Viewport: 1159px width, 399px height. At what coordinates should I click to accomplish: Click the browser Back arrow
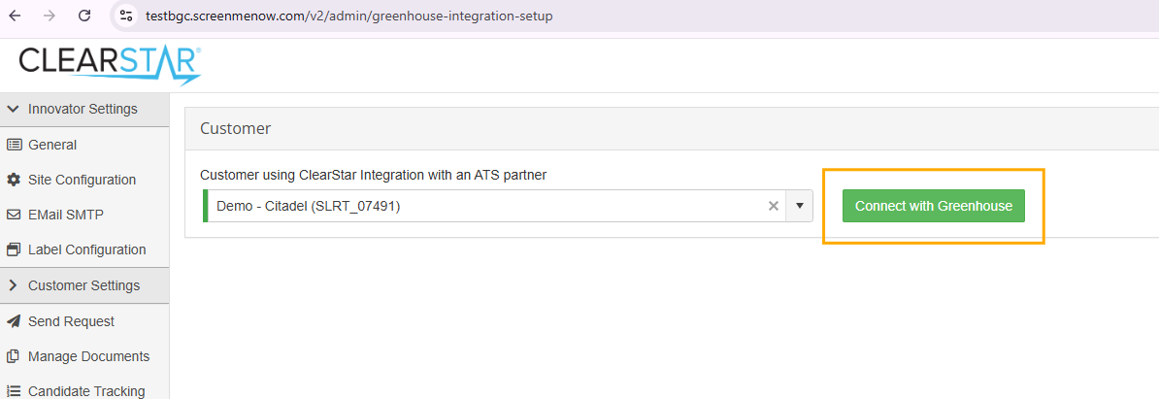[x=15, y=16]
